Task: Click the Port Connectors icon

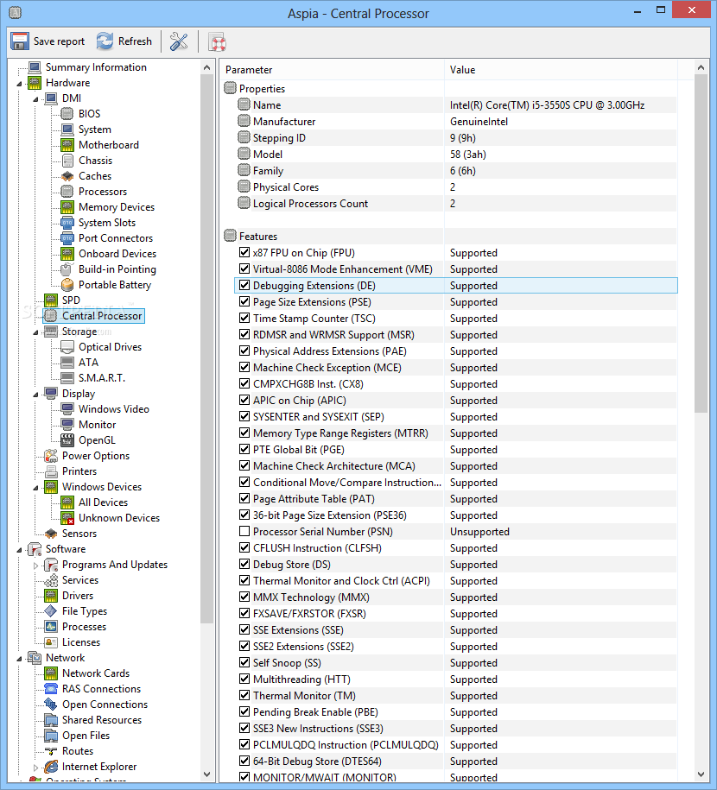Action: pos(67,238)
